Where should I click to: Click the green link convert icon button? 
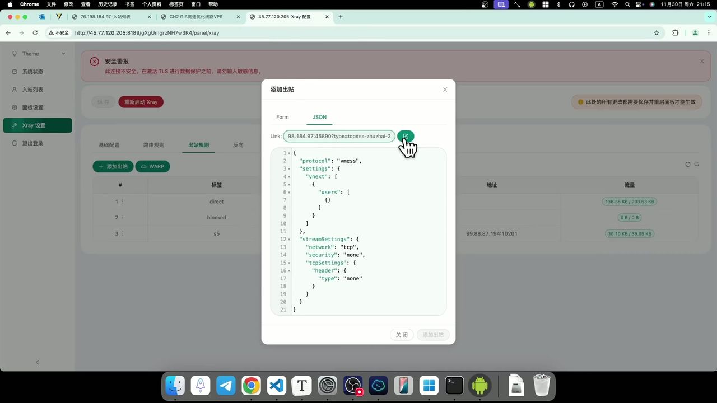(x=405, y=136)
